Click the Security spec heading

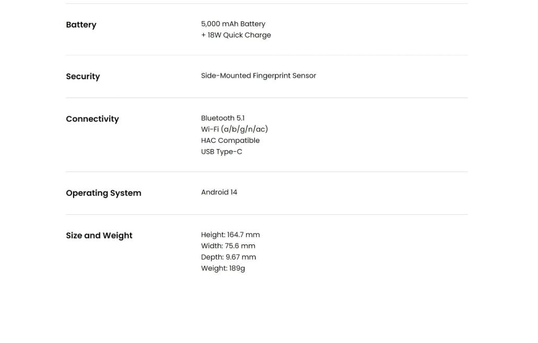[83, 77]
